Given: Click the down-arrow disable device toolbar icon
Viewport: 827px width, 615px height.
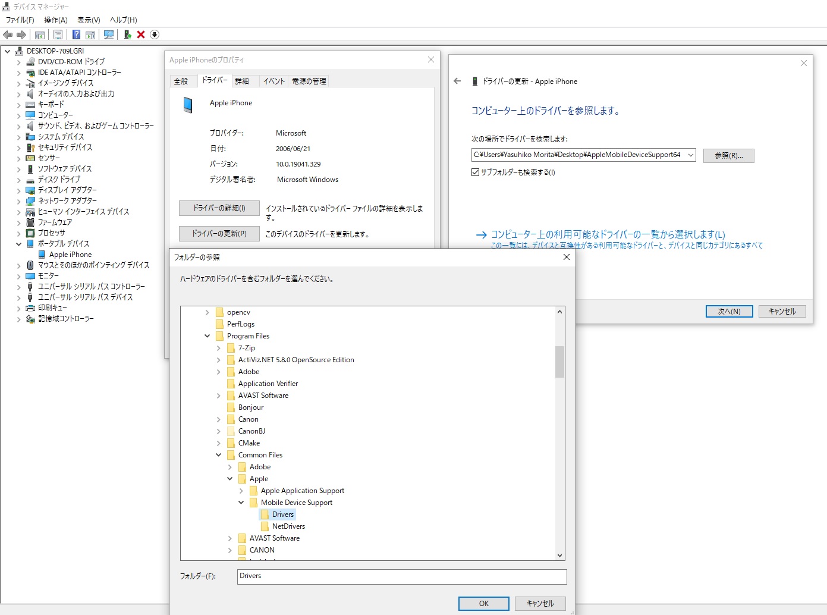Looking at the screenshot, I should tap(155, 34).
